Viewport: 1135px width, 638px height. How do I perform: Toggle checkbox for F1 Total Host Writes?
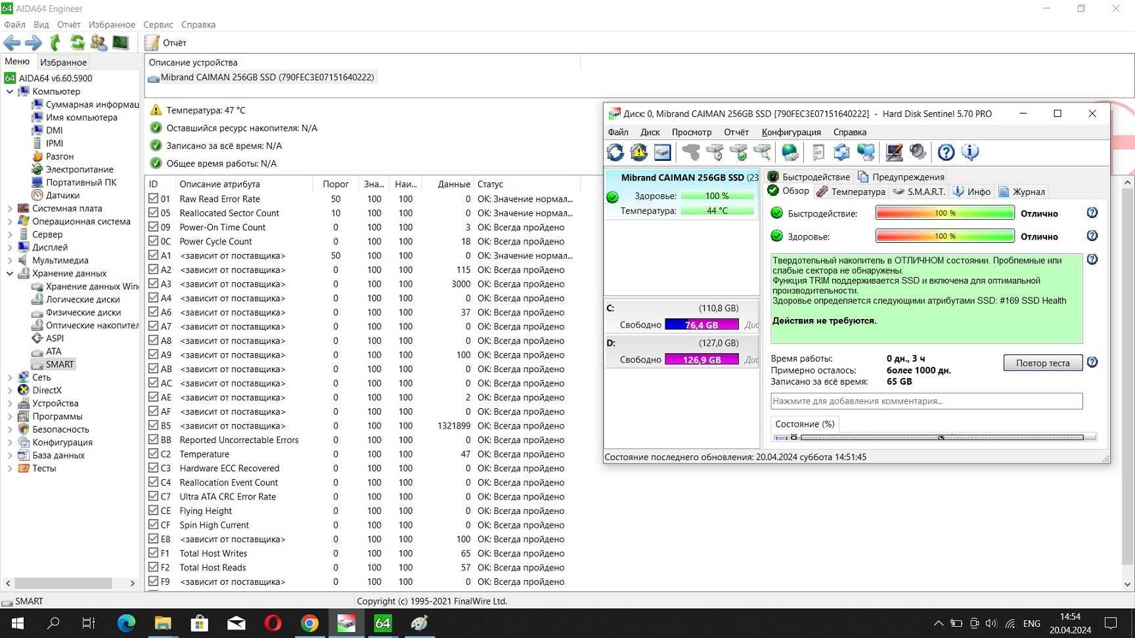click(x=153, y=553)
